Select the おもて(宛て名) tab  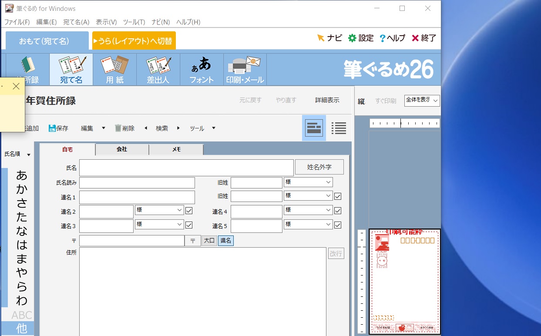tap(47, 40)
